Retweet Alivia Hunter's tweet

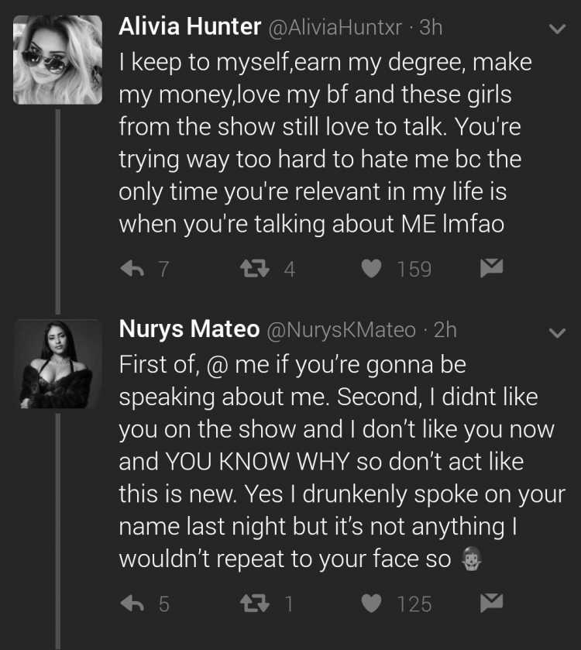255,268
